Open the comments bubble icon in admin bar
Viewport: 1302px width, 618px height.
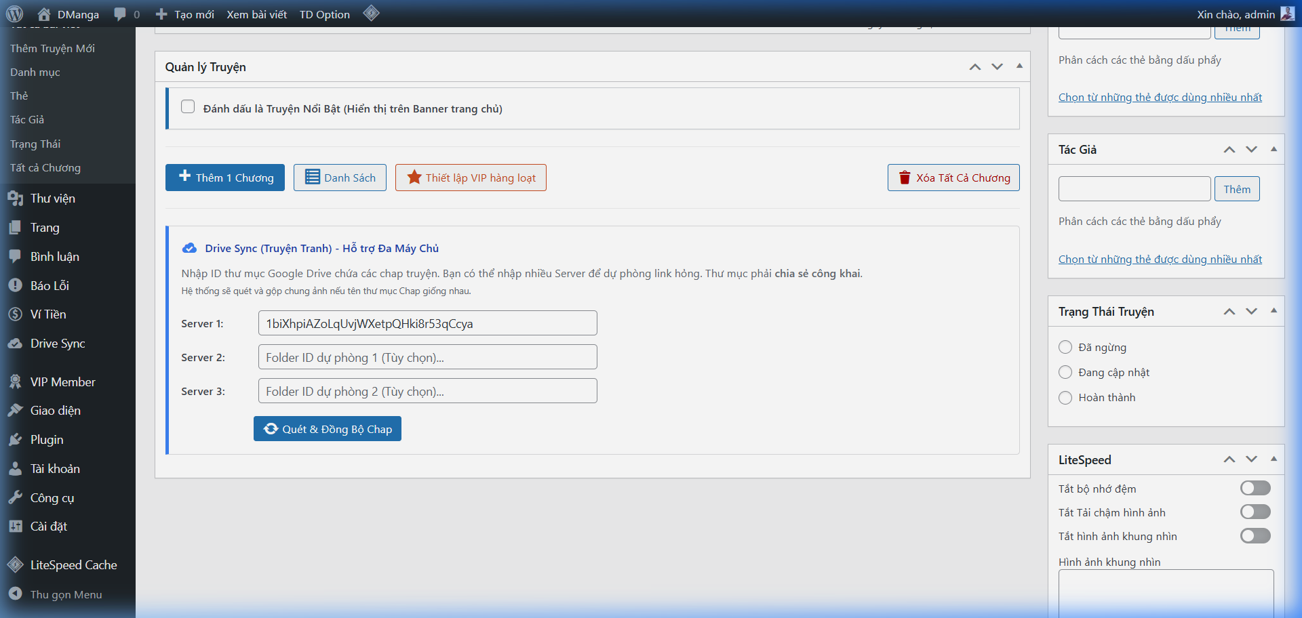120,14
